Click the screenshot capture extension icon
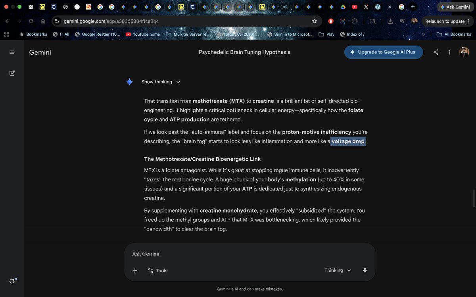This screenshot has width=476, height=297. click(343, 21)
